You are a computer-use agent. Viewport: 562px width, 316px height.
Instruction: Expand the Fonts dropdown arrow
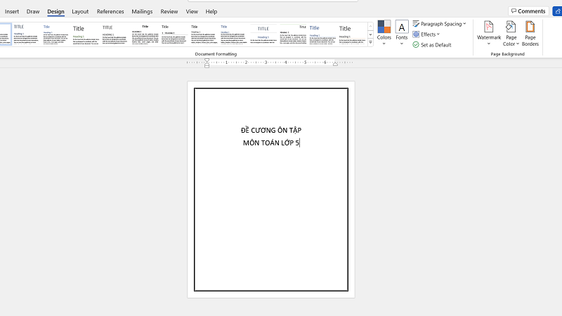pyautogui.click(x=402, y=44)
